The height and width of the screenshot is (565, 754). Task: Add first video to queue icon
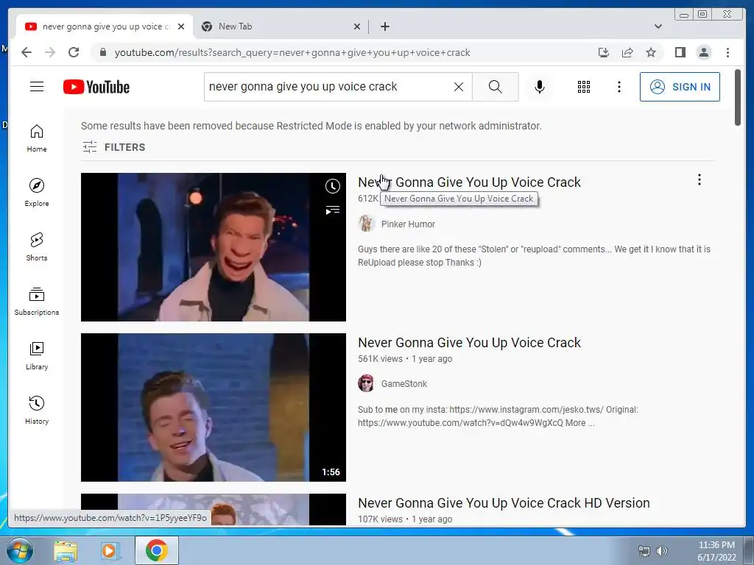pos(332,210)
